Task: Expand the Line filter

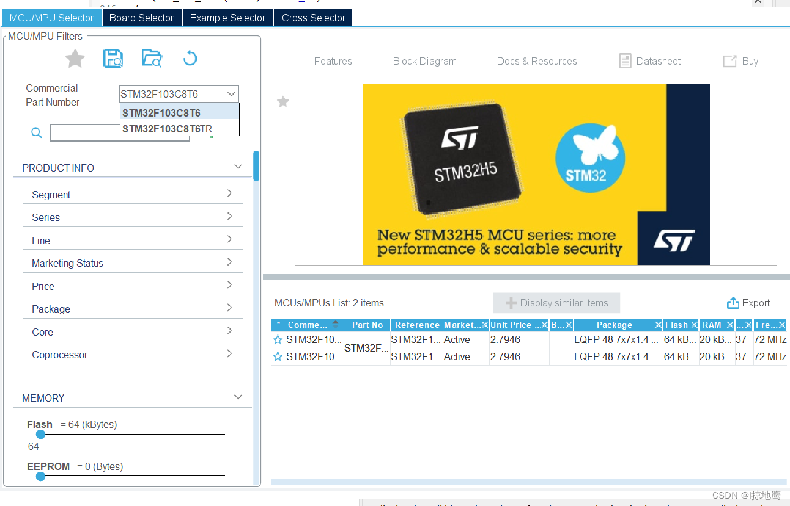Action: point(229,239)
